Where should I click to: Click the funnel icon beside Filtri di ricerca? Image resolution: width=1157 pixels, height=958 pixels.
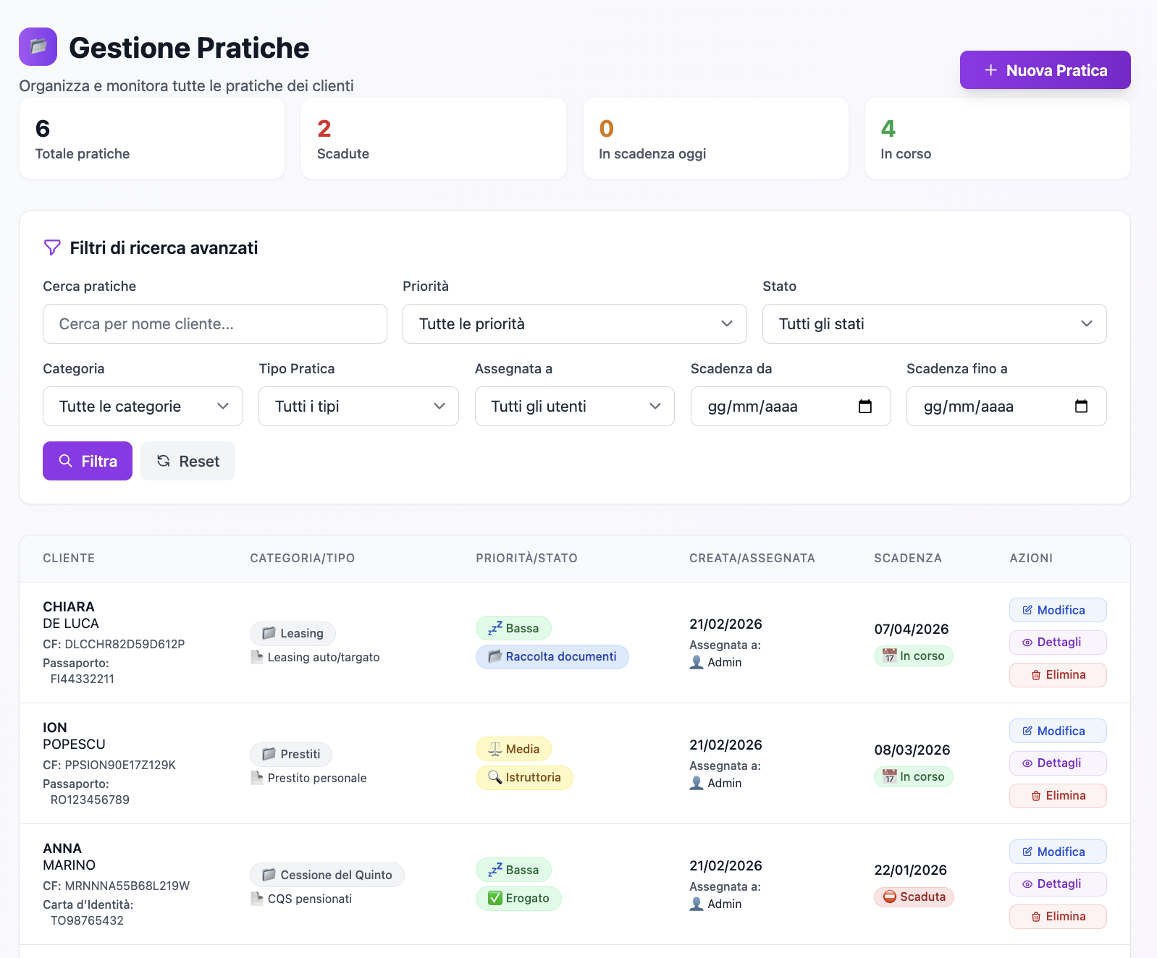[52, 248]
